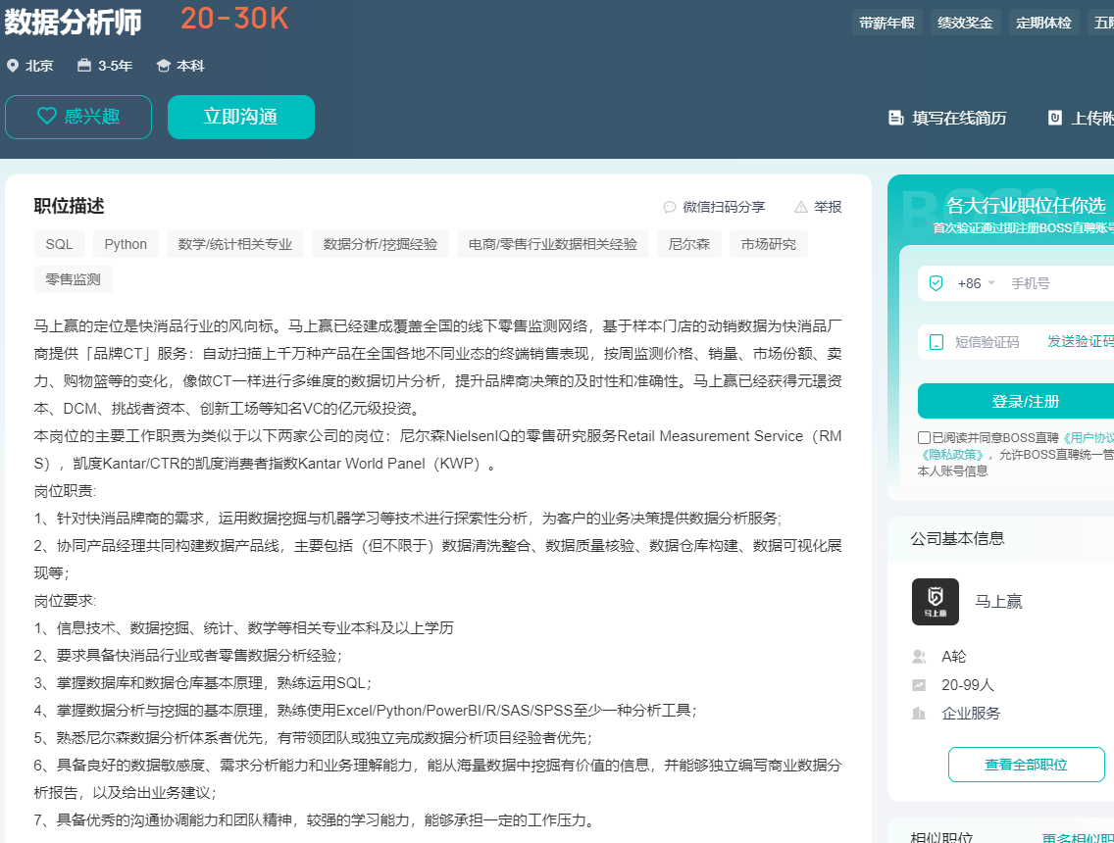The height and width of the screenshot is (843, 1114).
Task: Check the agree to BOSS直聘 terms checkbox
Action: [925, 437]
